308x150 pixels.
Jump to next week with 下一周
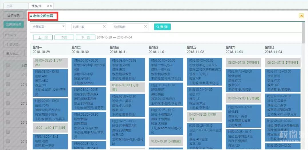[85, 37]
